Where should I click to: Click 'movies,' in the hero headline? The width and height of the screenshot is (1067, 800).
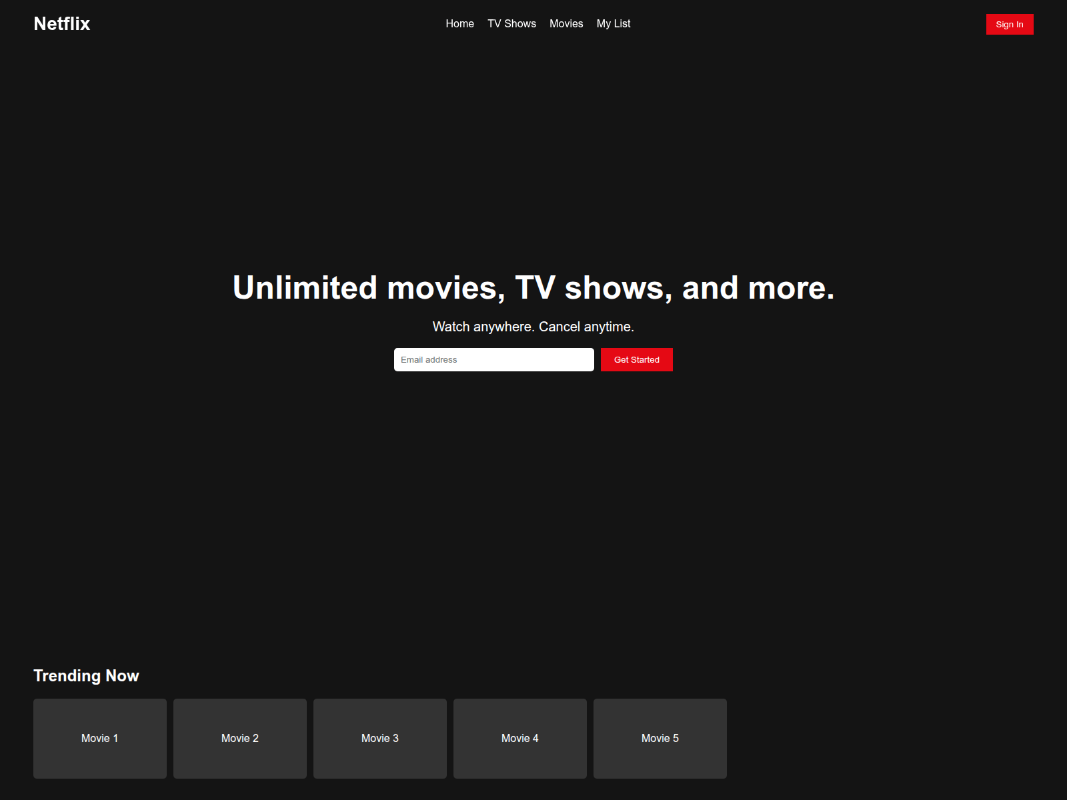point(445,288)
